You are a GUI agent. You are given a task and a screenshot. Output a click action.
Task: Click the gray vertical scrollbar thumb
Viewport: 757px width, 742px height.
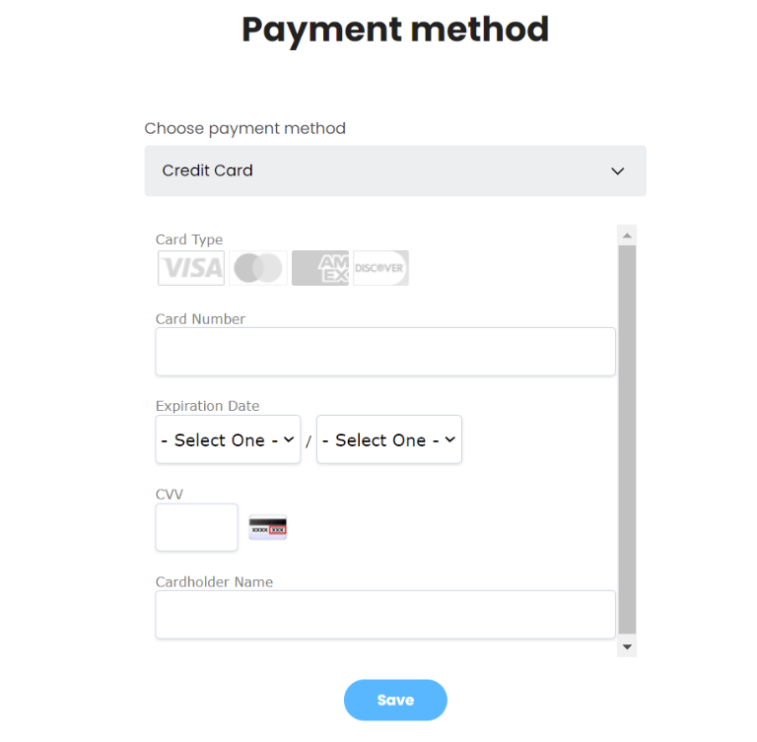(x=627, y=439)
